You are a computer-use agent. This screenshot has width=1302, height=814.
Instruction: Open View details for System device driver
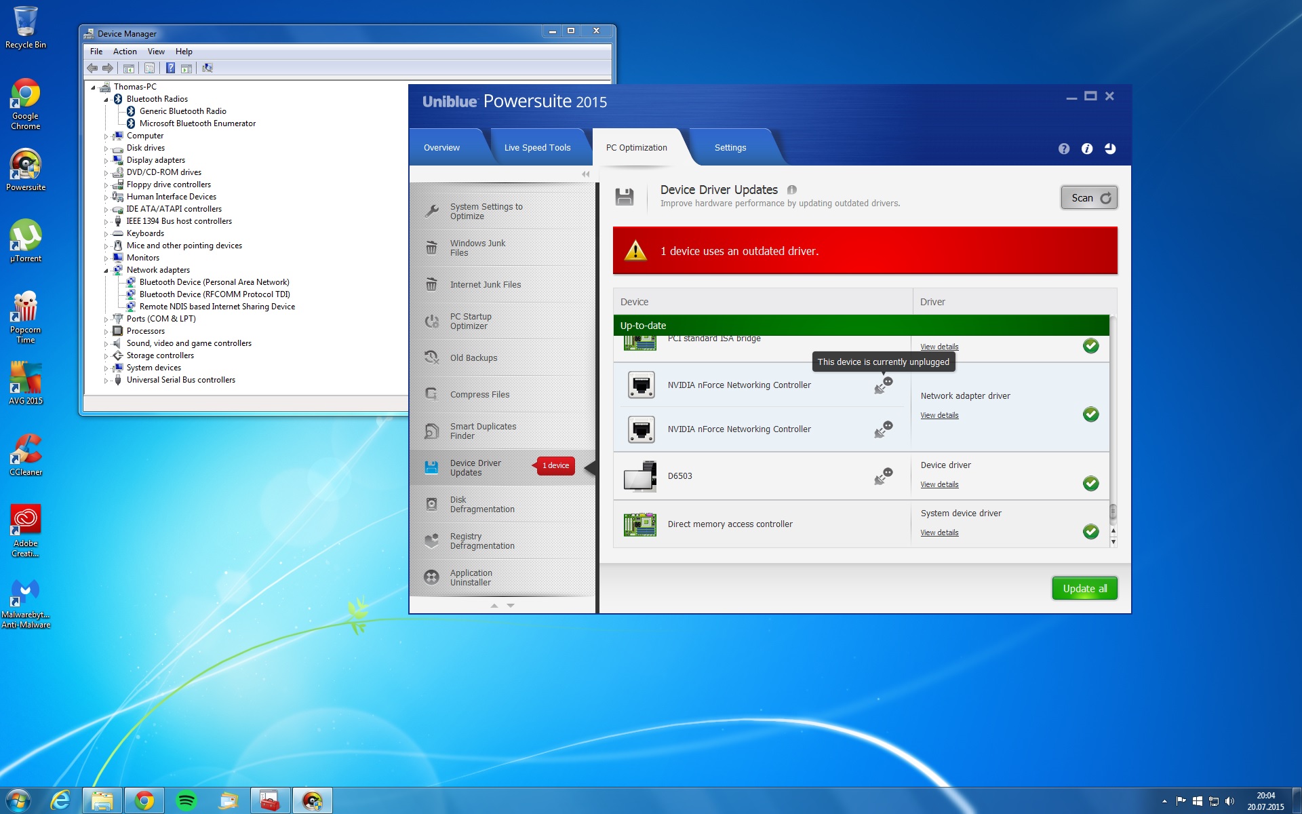coord(939,532)
